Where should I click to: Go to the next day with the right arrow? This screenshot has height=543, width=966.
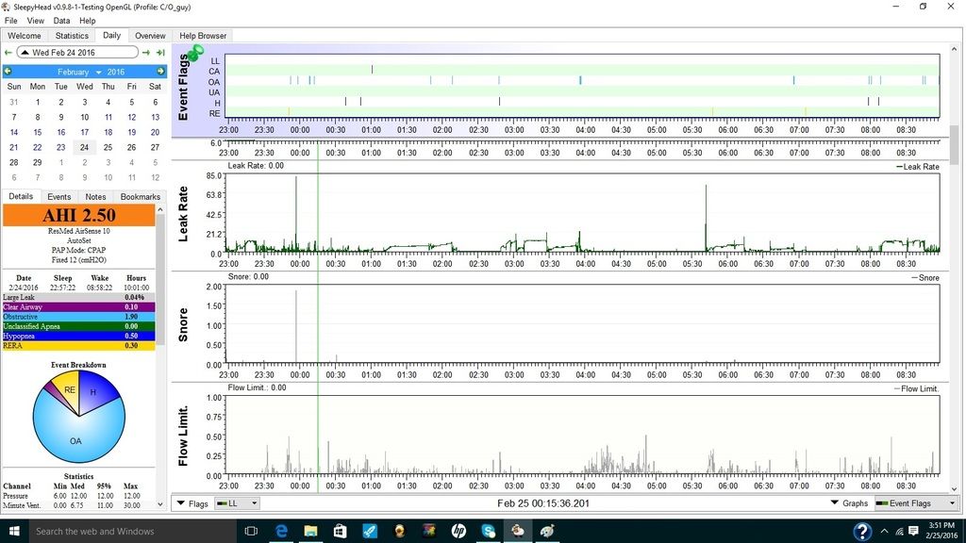click(146, 53)
